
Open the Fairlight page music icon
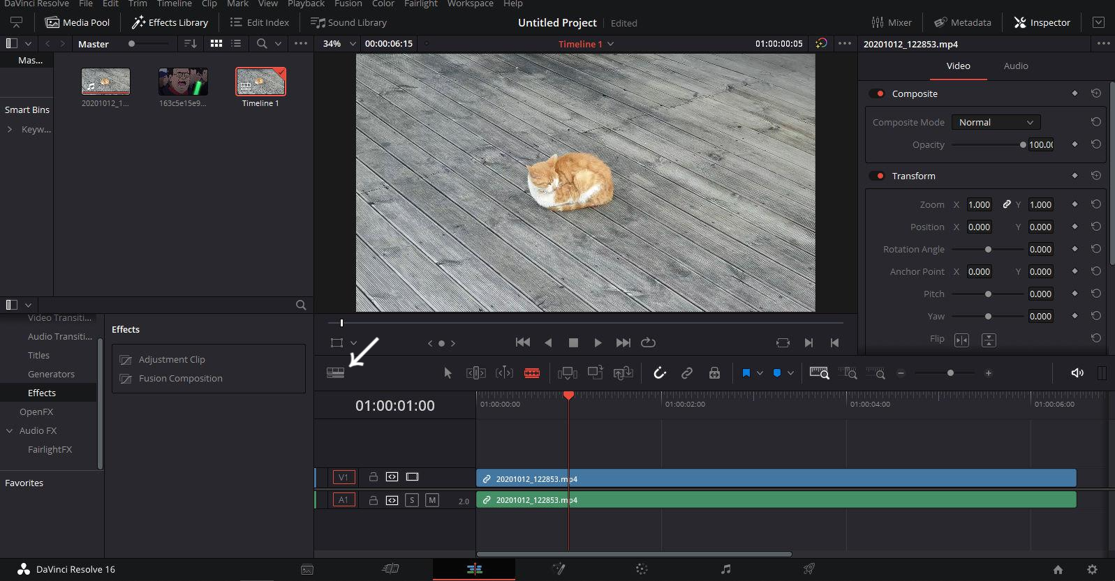725,569
